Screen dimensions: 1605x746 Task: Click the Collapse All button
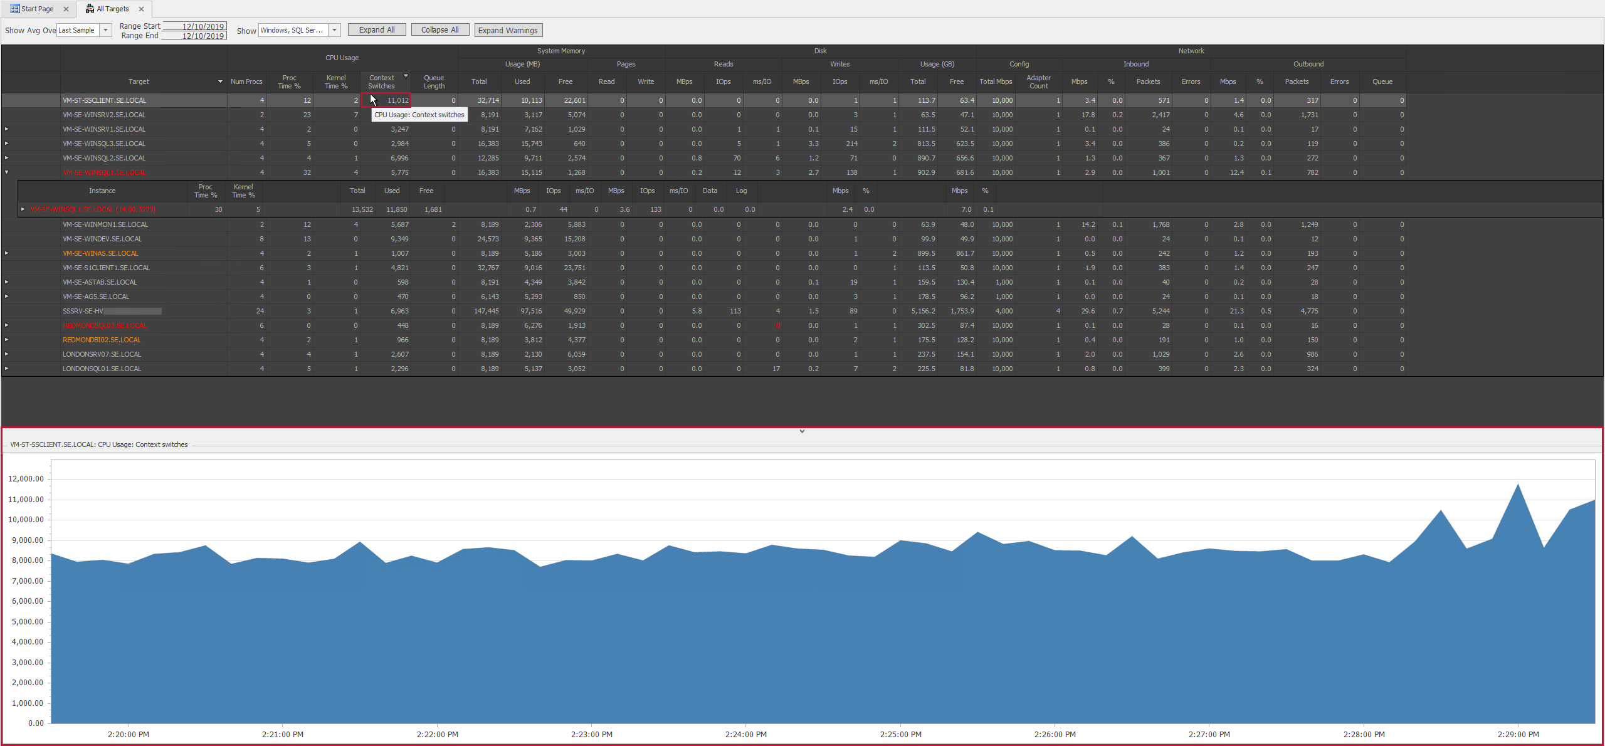[440, 29]
